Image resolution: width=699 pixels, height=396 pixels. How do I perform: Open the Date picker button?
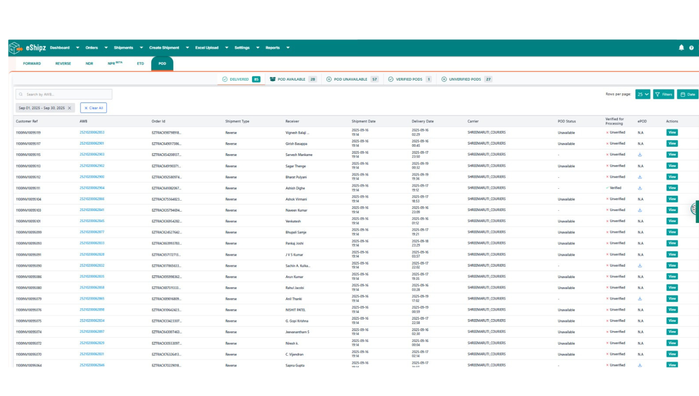pos(688,94)
